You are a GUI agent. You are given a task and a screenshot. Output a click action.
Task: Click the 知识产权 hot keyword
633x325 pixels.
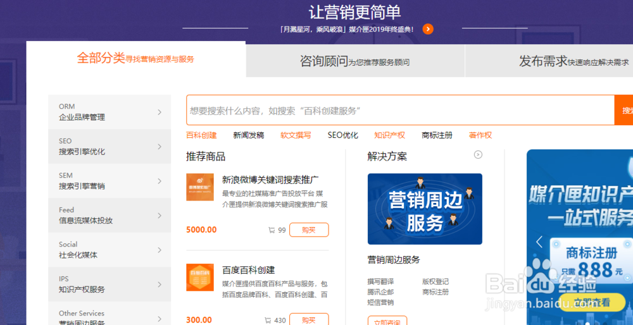pos(389,135)
